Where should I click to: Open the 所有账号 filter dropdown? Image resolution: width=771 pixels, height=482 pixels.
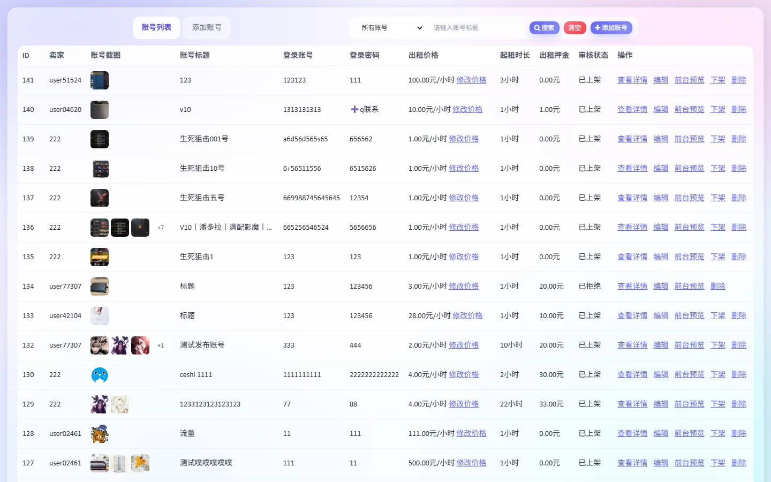point(391,28)
